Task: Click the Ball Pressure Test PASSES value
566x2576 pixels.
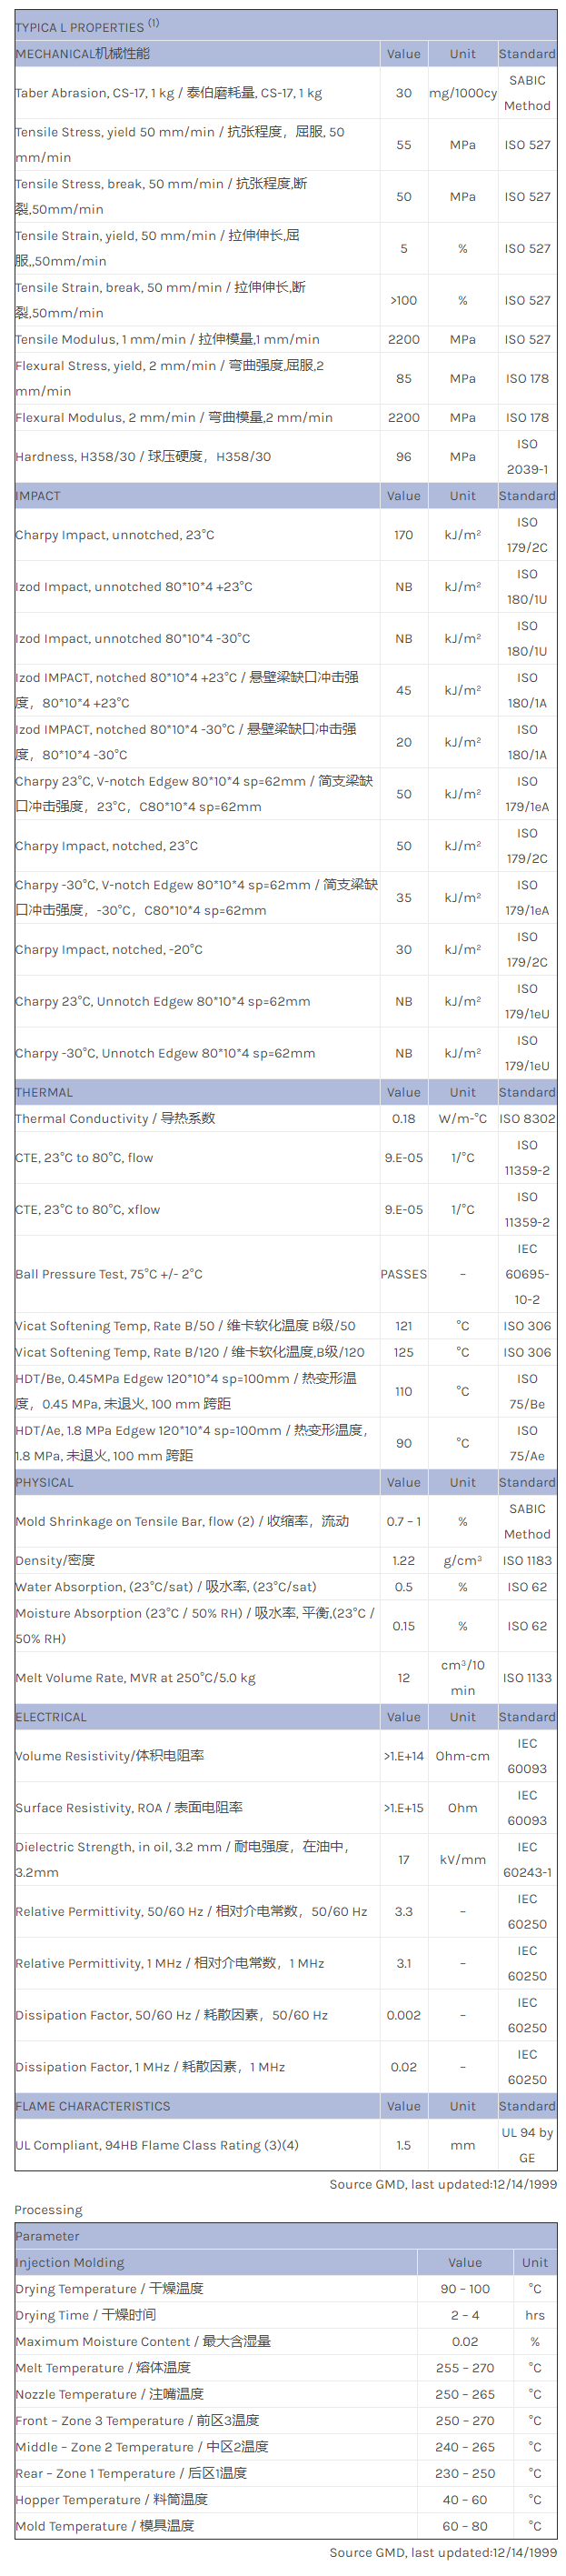Action: pos(403,1274)
